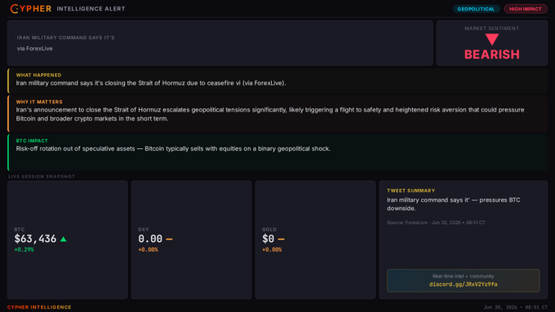
Task: Select the GEOPOLITICAL tag badge
Action: point(476,9)
